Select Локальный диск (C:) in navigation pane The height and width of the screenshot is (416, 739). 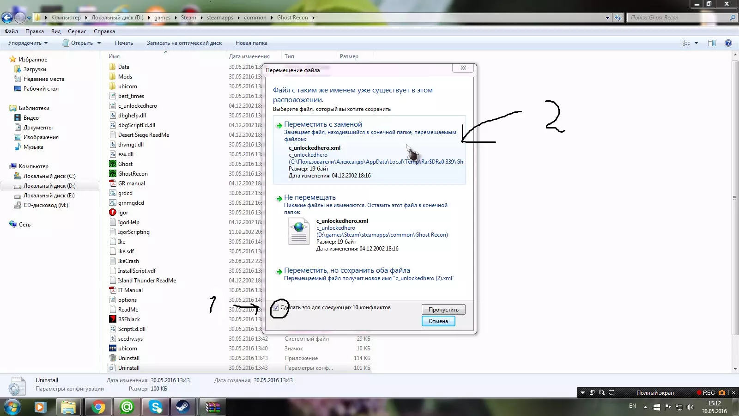(x=49, y=176)
